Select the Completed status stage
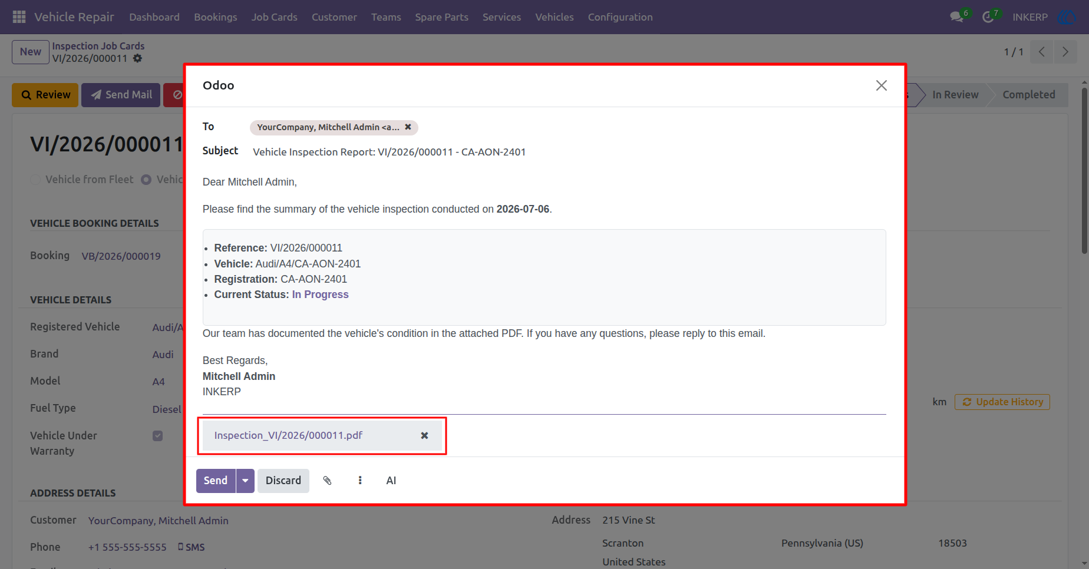 (1029, 95)
